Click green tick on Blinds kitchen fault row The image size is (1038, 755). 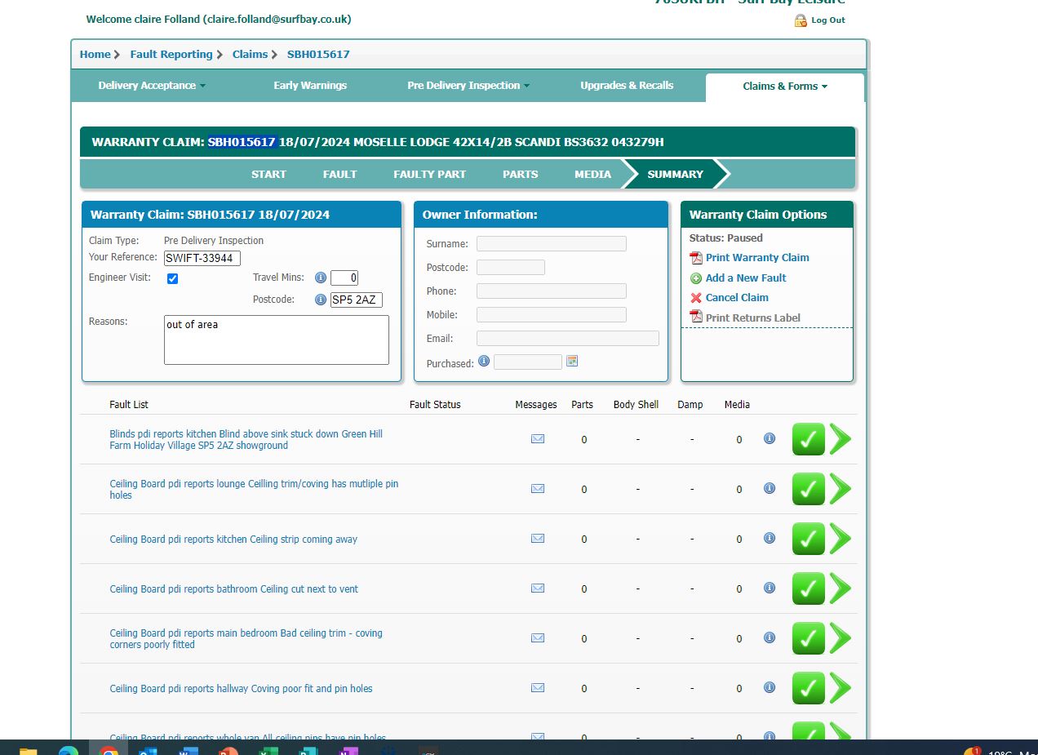[809, 439]
